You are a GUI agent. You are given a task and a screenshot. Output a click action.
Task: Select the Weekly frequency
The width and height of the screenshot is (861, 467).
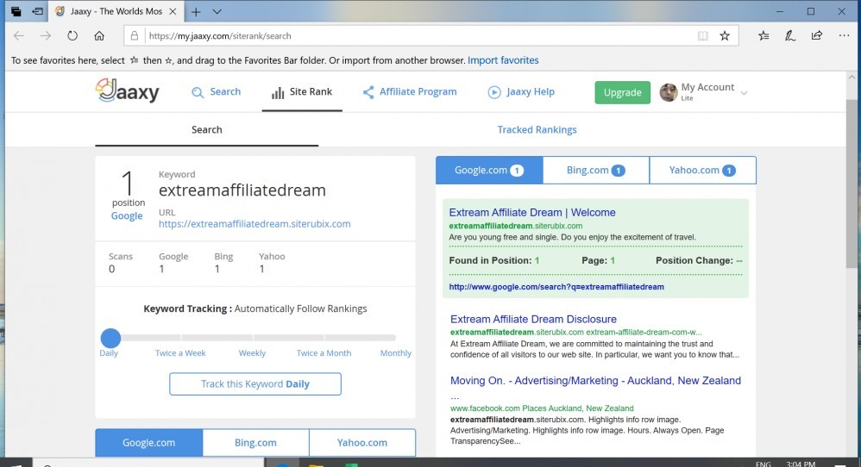tap(252, 353)
